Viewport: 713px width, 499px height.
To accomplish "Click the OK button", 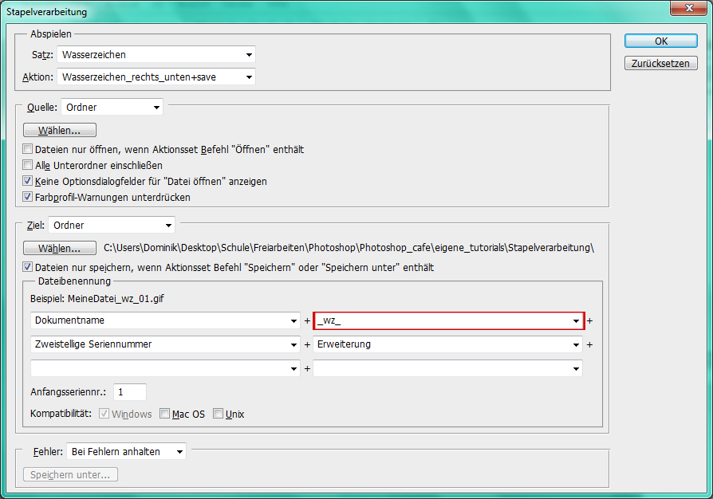I will click(x=660, y=41).
